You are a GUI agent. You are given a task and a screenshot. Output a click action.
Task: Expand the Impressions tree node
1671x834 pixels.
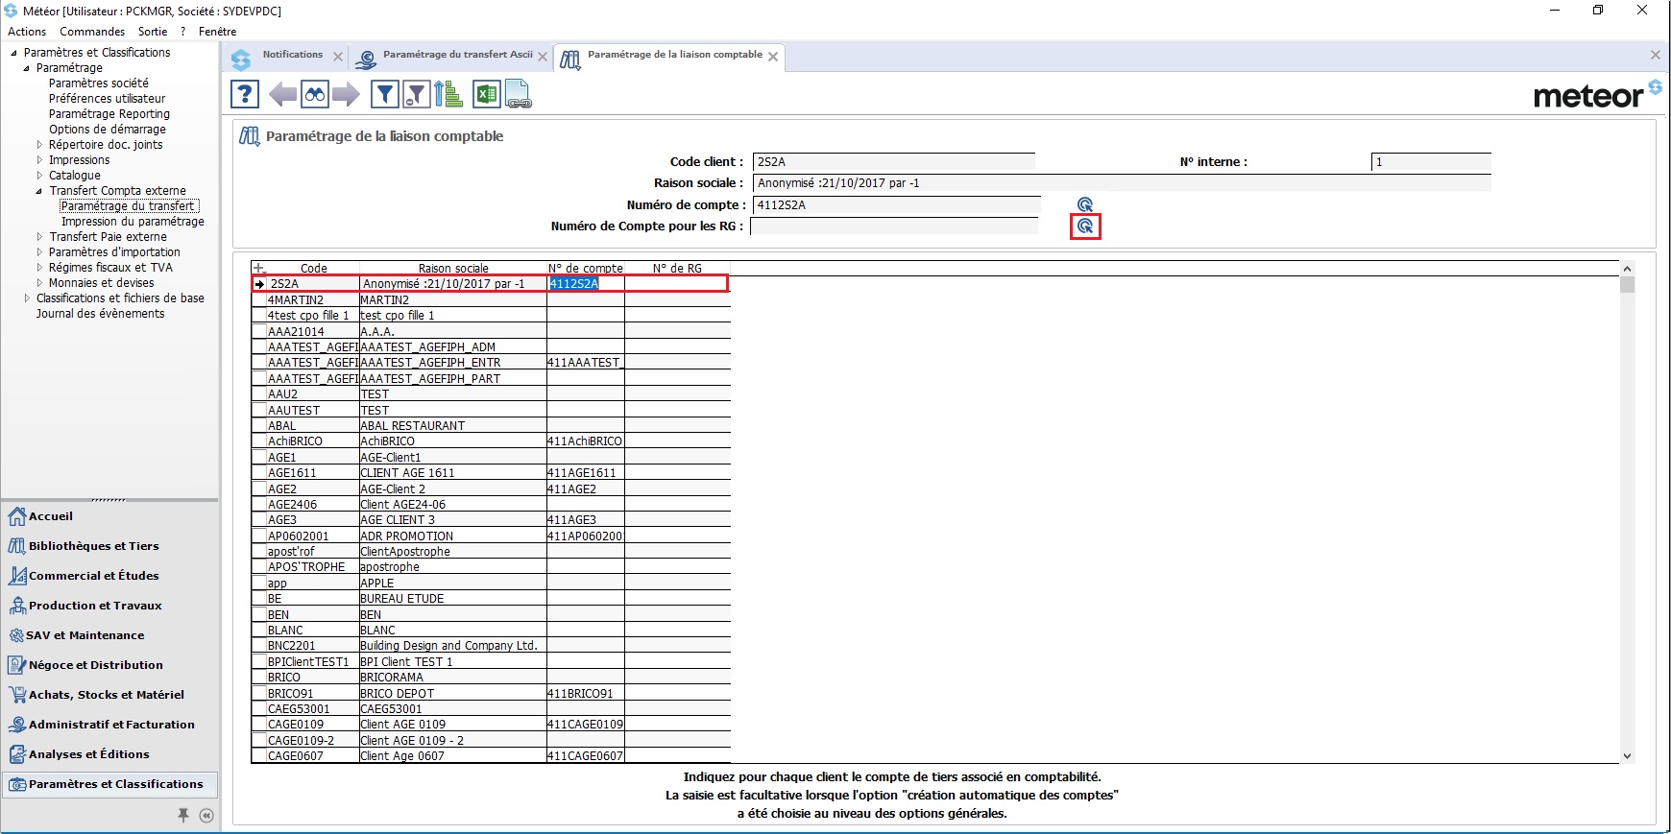[x=39, y=160]
